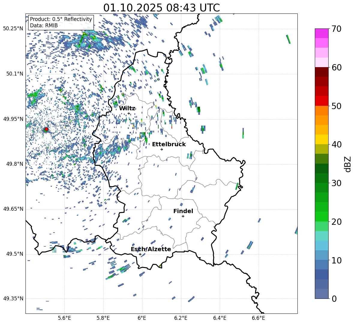
Task: Click the 50.1°N latitude label
Action: coord(15,74)
